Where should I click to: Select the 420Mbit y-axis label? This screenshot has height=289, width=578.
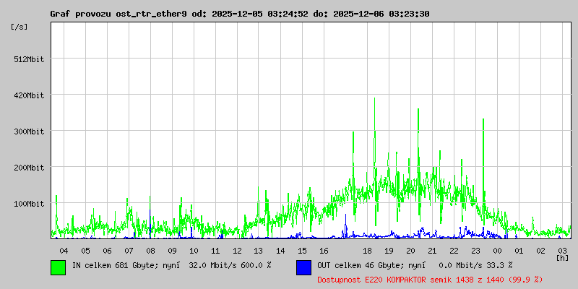29,95
